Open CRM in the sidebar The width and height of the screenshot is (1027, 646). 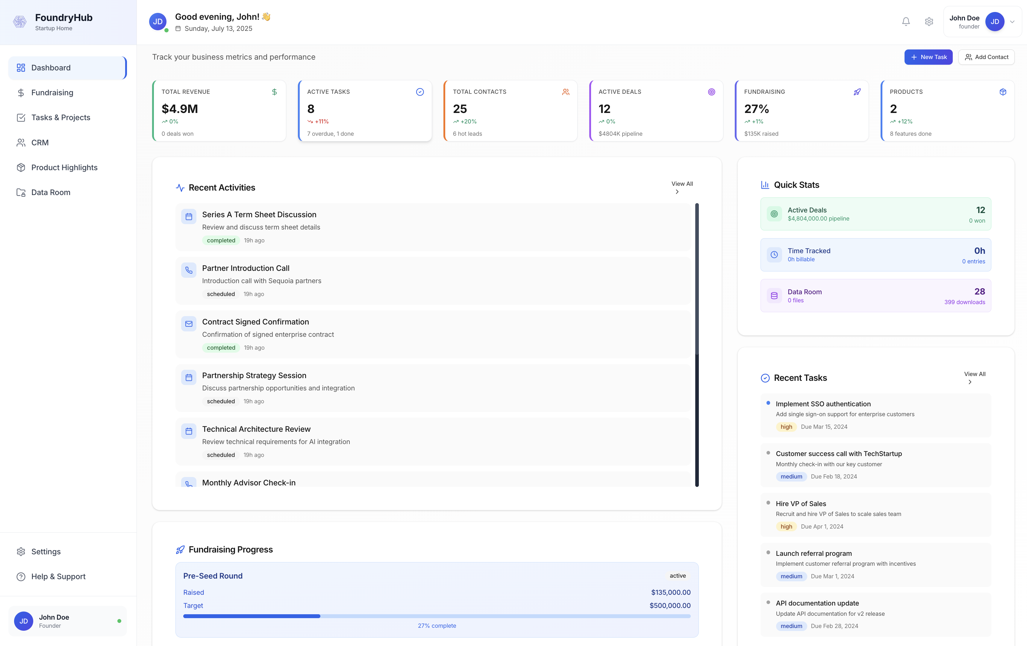(67, 143)
